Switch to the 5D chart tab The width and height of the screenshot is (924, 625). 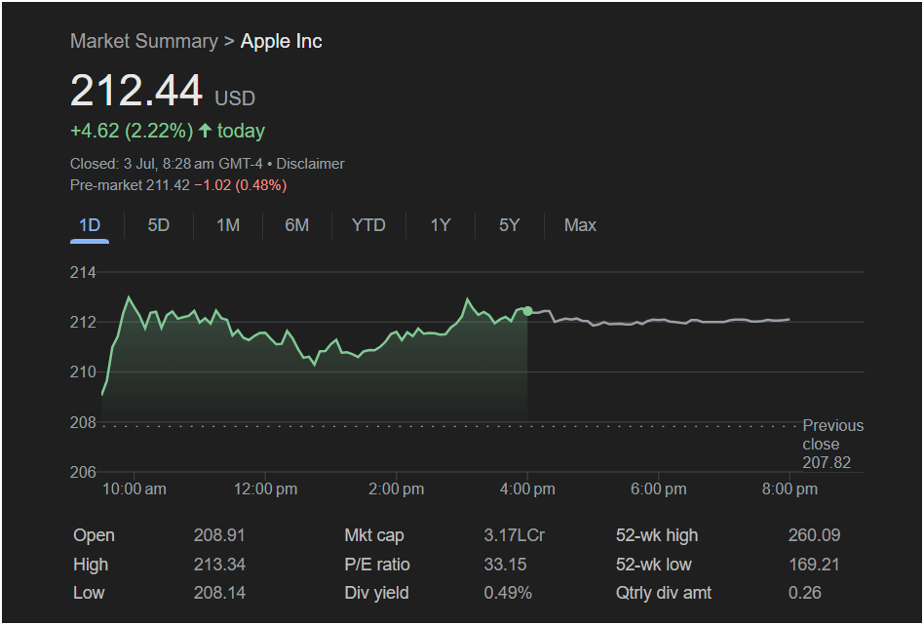[159, 225]
